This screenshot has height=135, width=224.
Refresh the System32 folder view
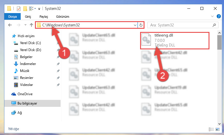pos(141,25)
